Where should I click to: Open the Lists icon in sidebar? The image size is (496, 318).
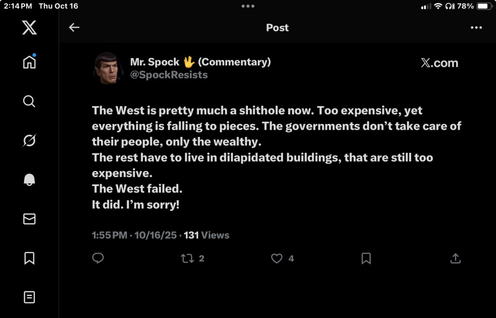29,297
